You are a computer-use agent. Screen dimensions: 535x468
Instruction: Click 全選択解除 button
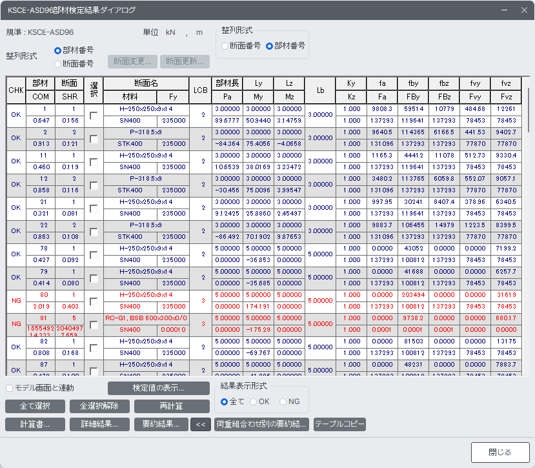point(99,406)
